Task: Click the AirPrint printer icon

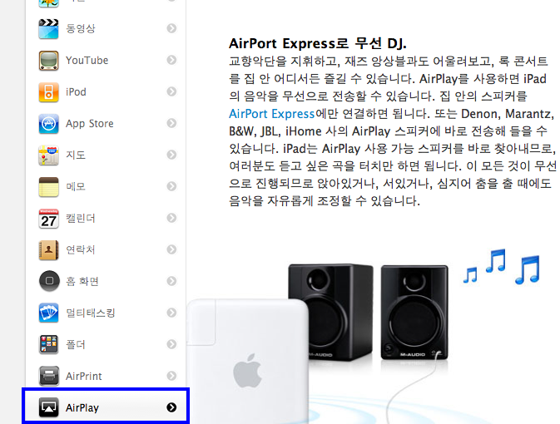Action: [x=48, y=376]
